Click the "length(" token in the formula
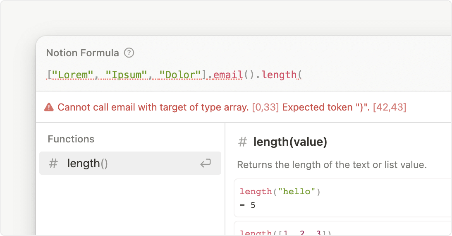This screenshot has width=452, height=236. [x=282, y=75]
